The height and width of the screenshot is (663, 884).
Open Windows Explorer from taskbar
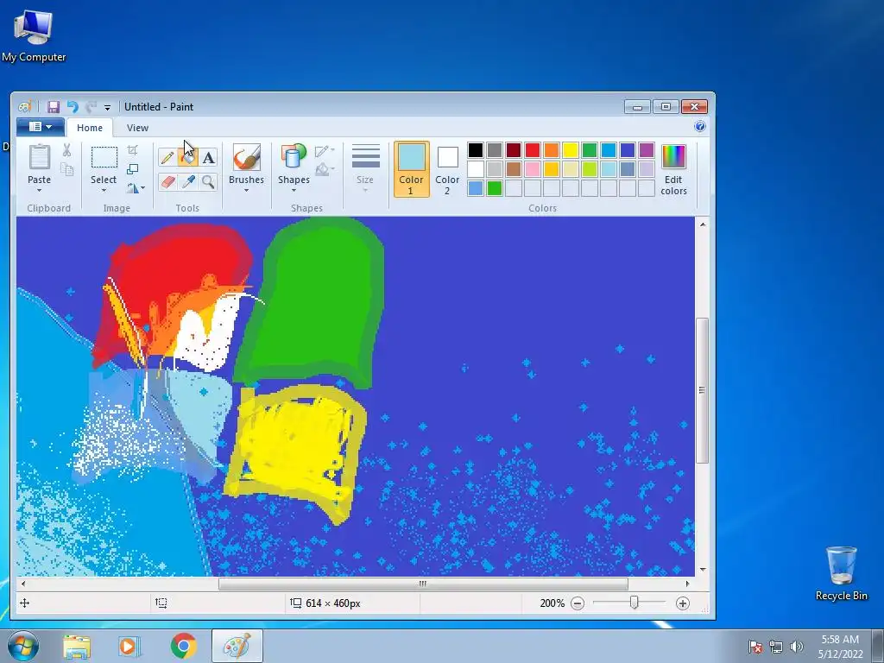(x=77, y=647)
